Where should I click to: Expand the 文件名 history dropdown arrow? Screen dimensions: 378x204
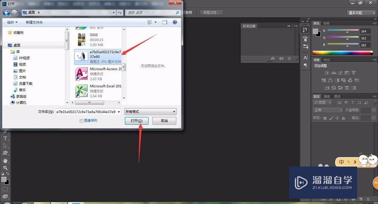tap(119, 112)
